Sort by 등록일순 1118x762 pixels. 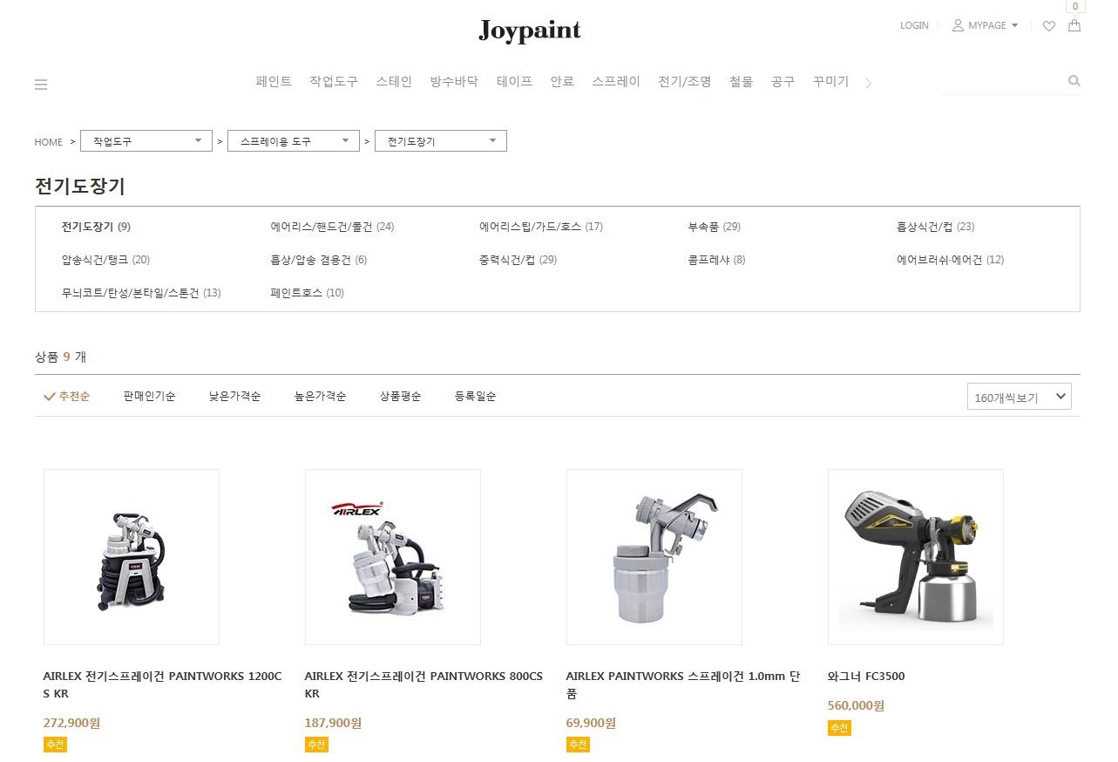475,396
